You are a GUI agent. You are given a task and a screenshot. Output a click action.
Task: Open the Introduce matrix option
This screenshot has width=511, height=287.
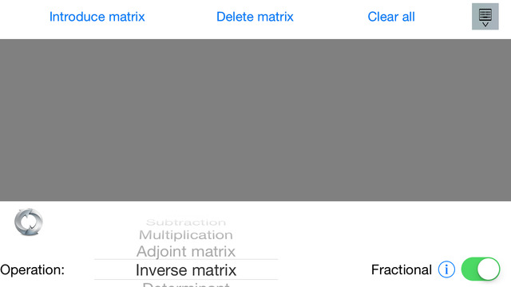point(97,17)
